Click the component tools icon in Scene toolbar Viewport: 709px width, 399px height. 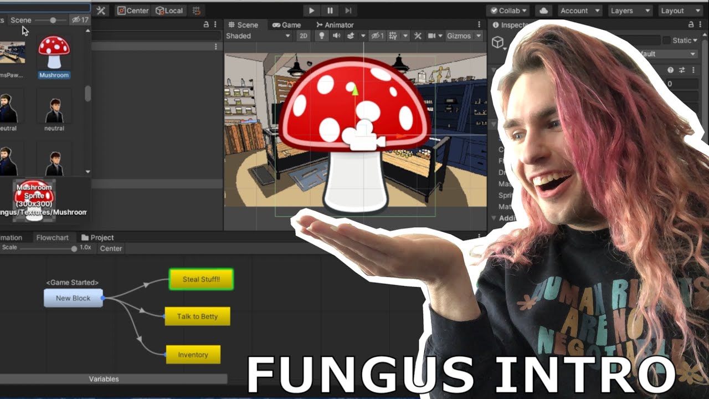coord(418,35)
